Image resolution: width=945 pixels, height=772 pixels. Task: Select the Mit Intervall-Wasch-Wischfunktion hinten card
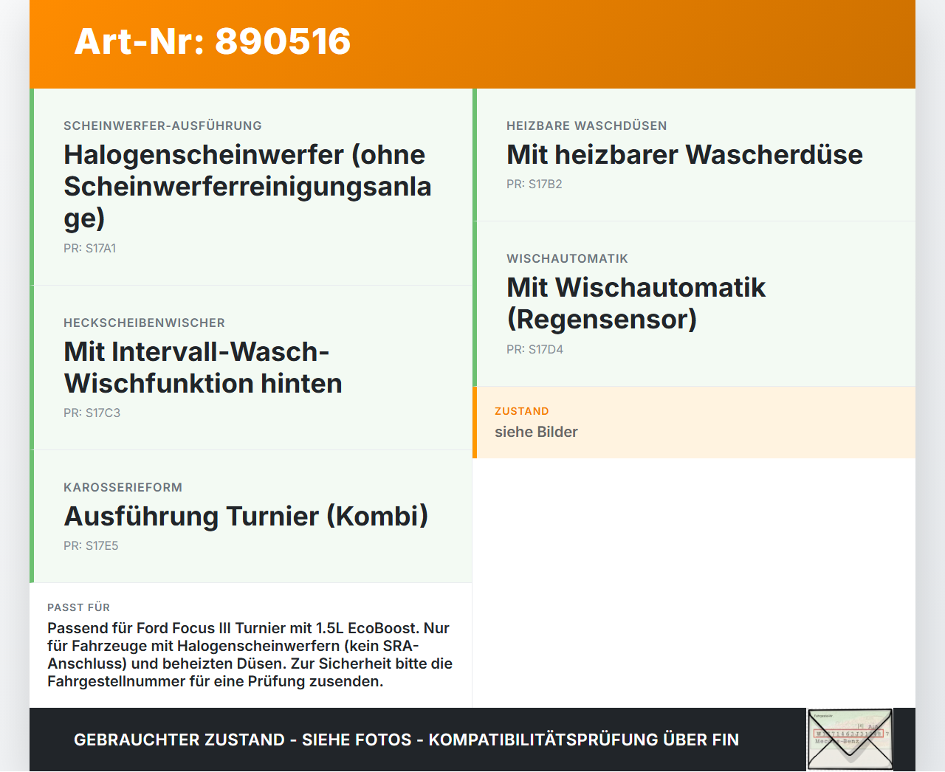point(251,368)
